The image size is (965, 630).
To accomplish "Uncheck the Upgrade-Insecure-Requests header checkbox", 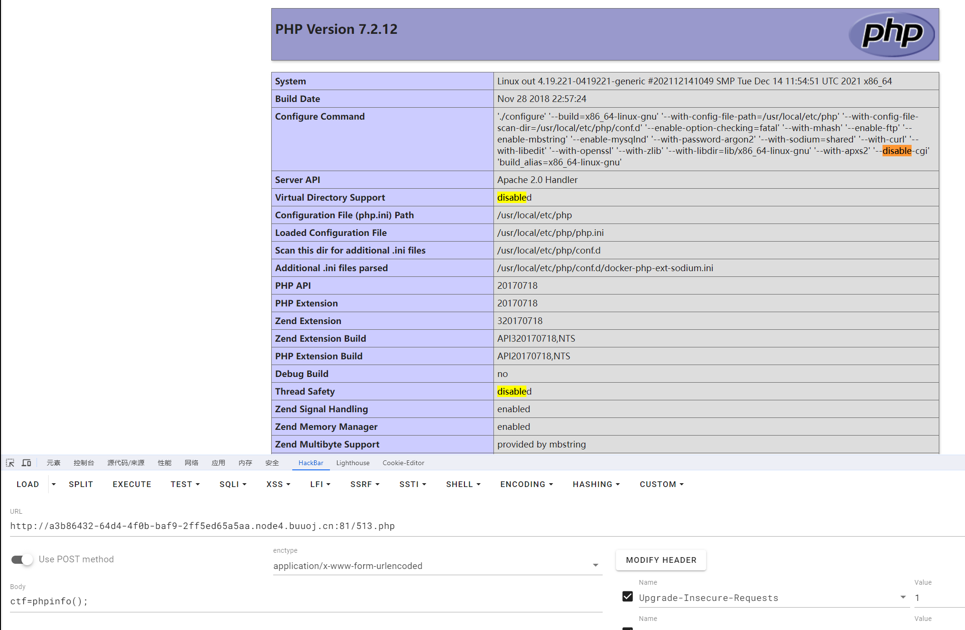I will pos(627,597).
